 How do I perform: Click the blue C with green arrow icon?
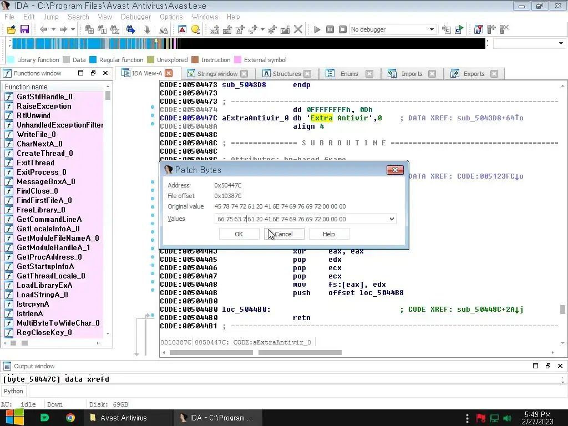459,29
